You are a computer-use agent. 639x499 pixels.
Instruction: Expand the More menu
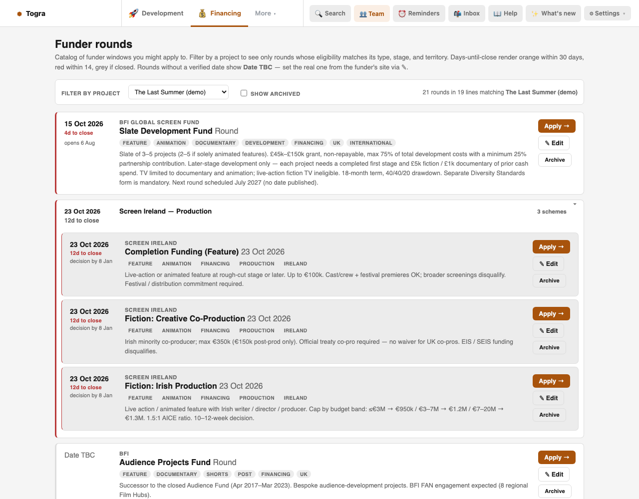(x=266, y=13)
